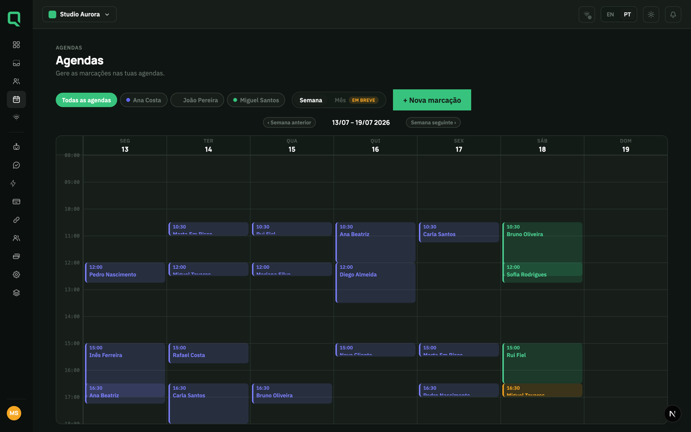This screenshot has height=432, width=691.
Task: Switch language to PT
Action: 628,14
